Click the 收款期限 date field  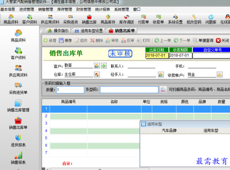pos(180,56)
